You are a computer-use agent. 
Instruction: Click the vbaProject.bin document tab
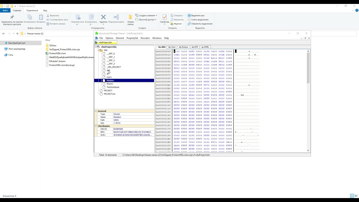(105, 42)
